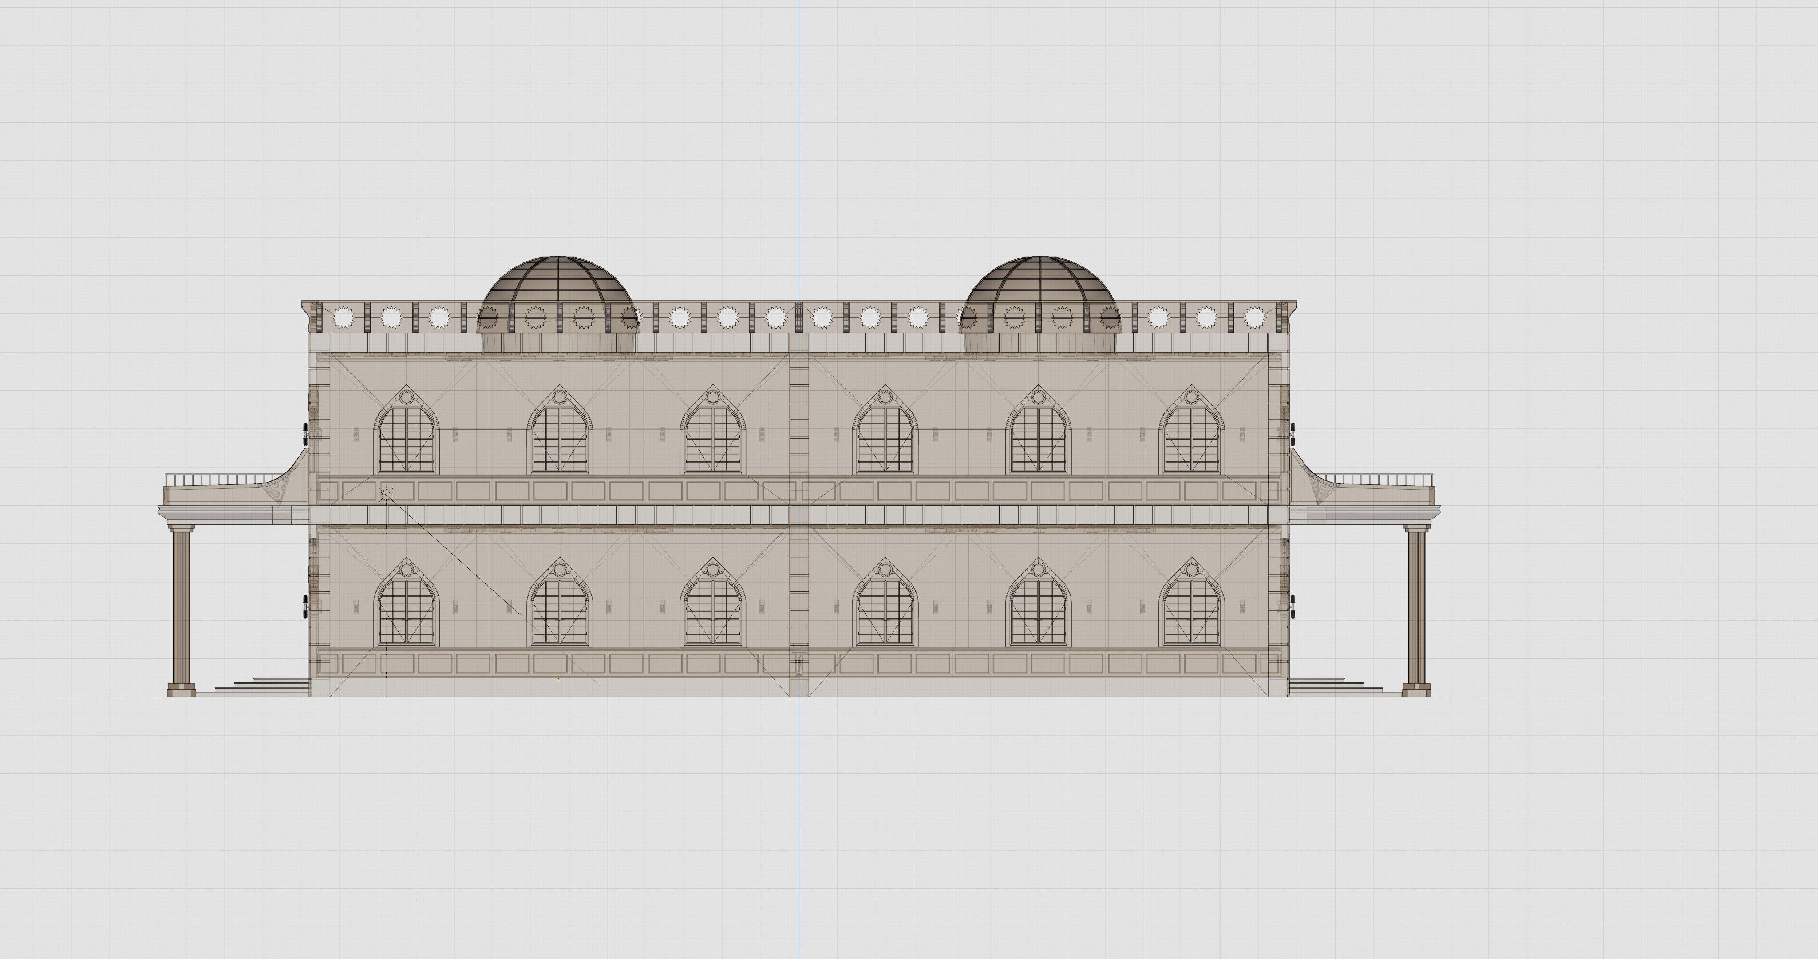1818x959 pixels.
Task: Click the upper wall lantern on left edge
Action: [305, 434]
